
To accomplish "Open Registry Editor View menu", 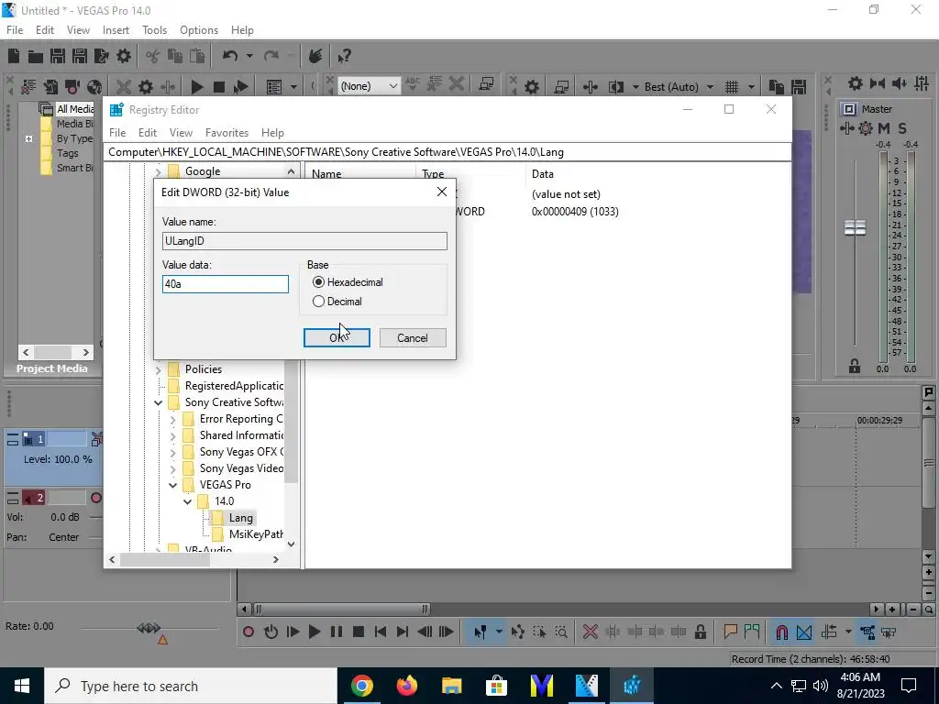I will [x=181, y=133].
